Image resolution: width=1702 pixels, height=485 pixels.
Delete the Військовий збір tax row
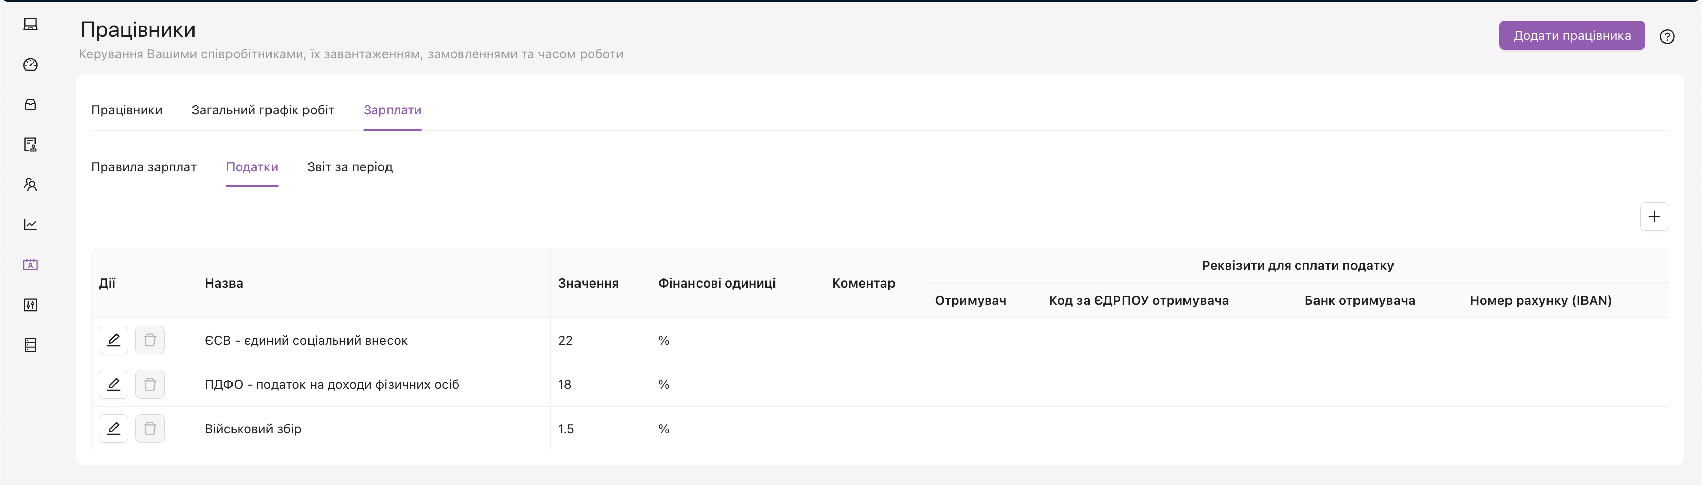150,429
